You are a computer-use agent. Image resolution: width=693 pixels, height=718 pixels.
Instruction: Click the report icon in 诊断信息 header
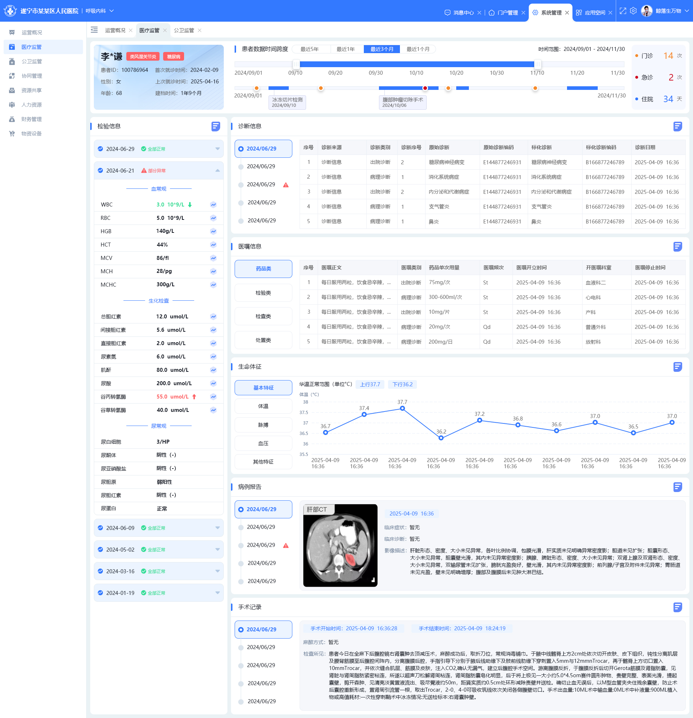click(677, 126)
